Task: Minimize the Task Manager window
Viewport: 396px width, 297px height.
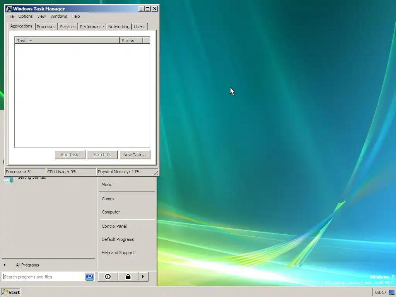Action: 141,9
